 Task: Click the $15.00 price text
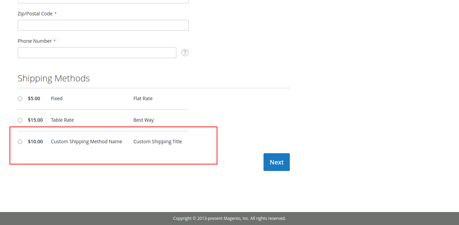click(x=35, y=120)
